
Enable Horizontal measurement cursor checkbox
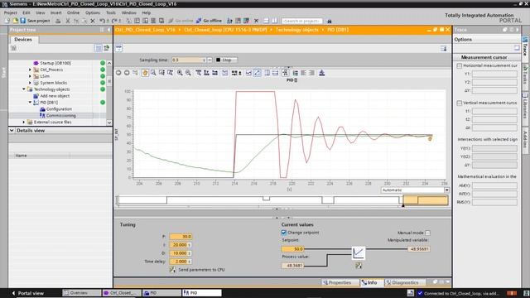coord(460,65)
